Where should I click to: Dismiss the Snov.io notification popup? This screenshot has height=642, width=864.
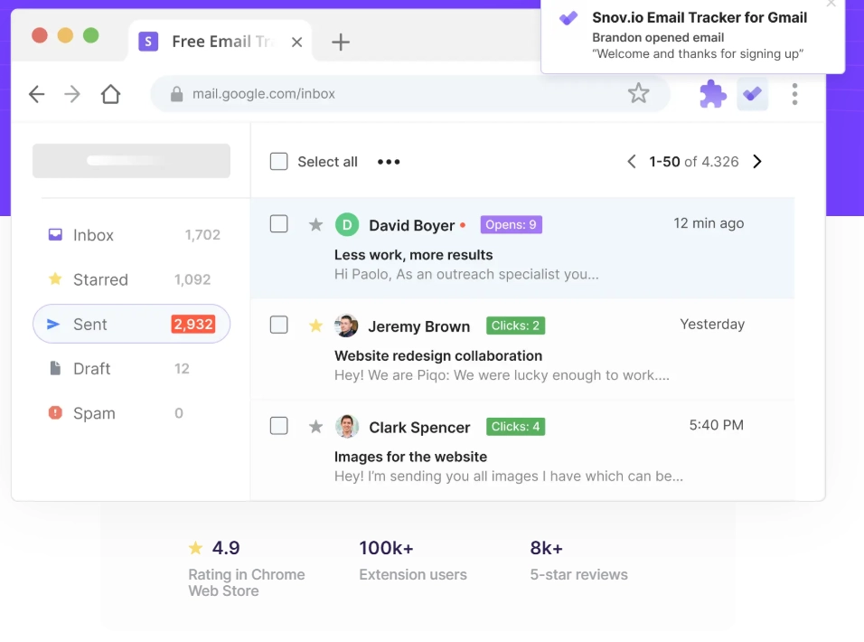click(x=831, y=4)
